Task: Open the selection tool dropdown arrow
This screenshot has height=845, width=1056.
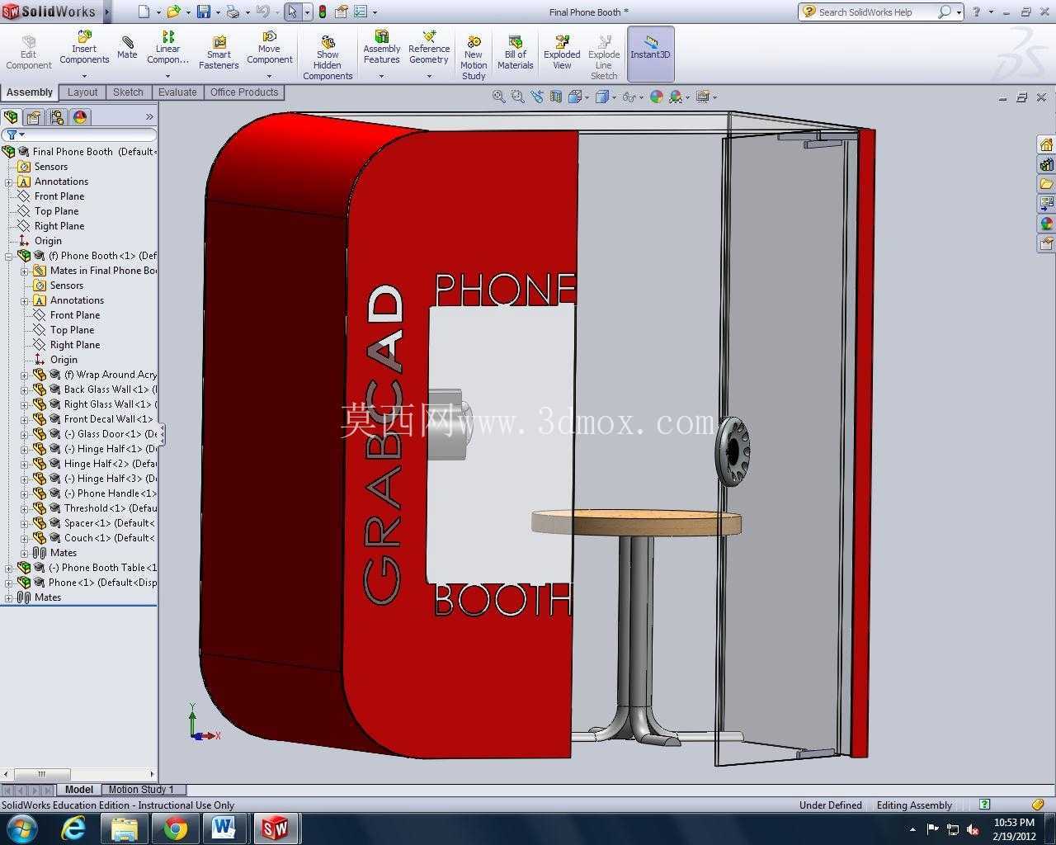Action: click(x=308, y=12)
